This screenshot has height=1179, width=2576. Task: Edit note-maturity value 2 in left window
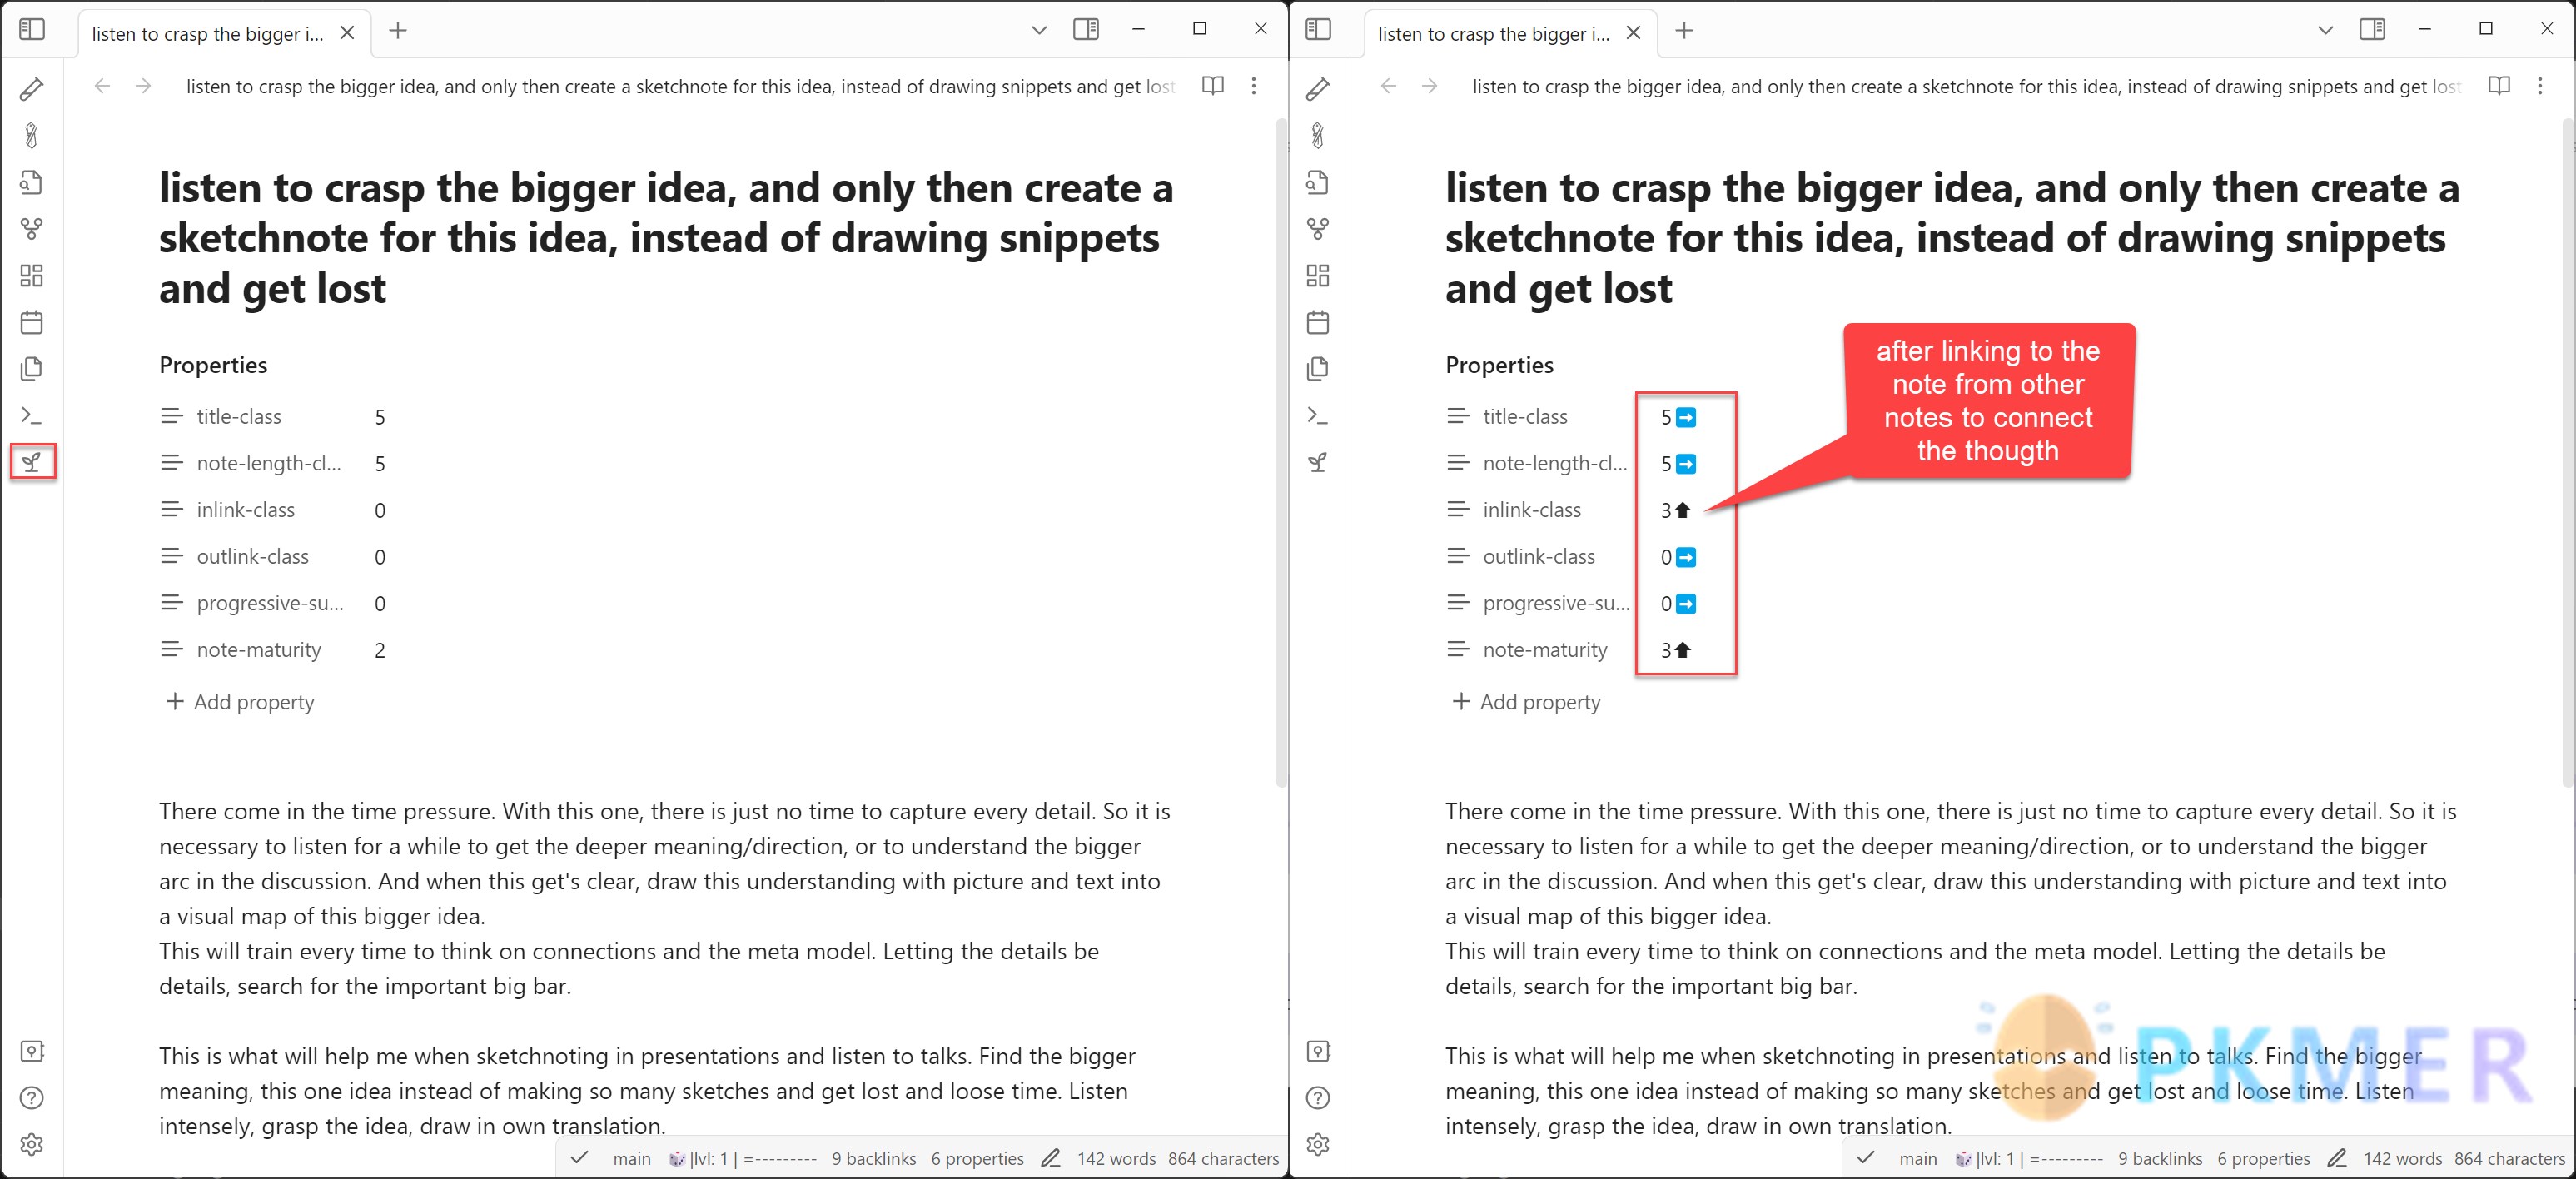click(380, 650)
